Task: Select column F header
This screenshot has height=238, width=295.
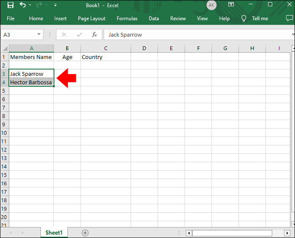Action: point(198,48)
